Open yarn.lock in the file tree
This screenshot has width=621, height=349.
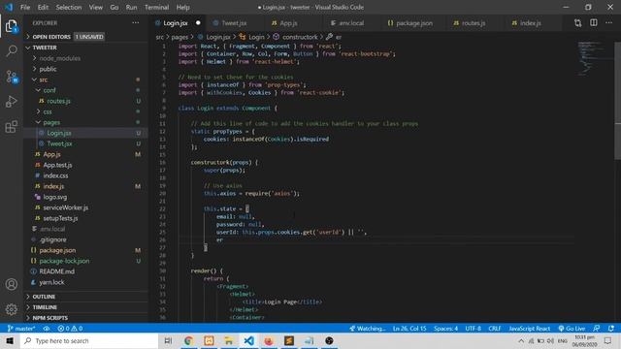(x=86, y=282)
